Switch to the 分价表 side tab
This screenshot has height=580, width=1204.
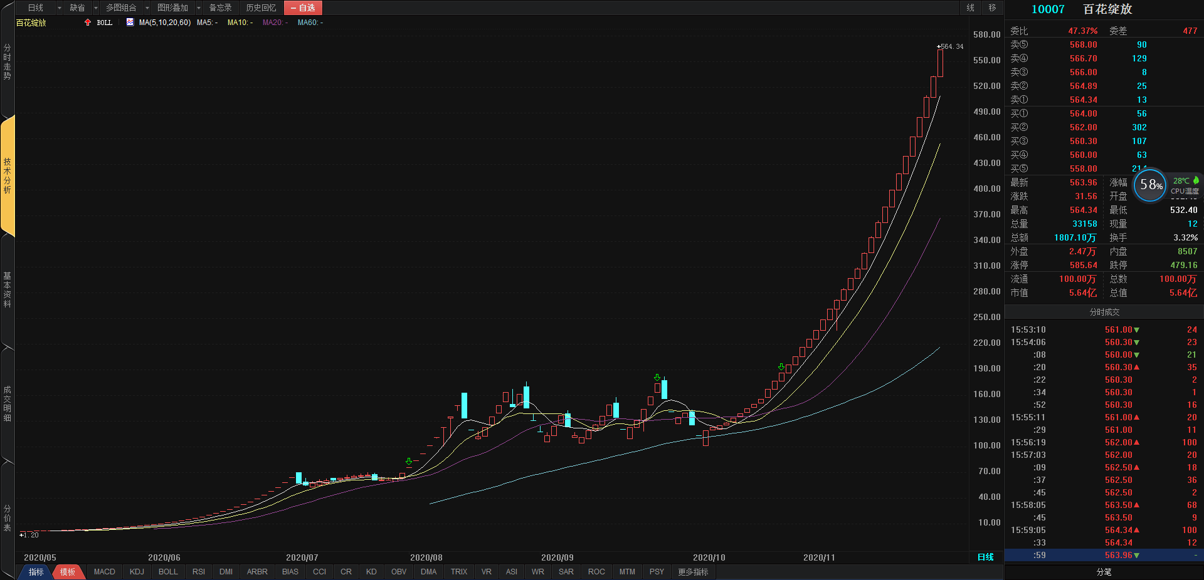tap(8, 518)
